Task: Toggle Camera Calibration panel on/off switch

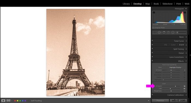Action: pos(152,95)
